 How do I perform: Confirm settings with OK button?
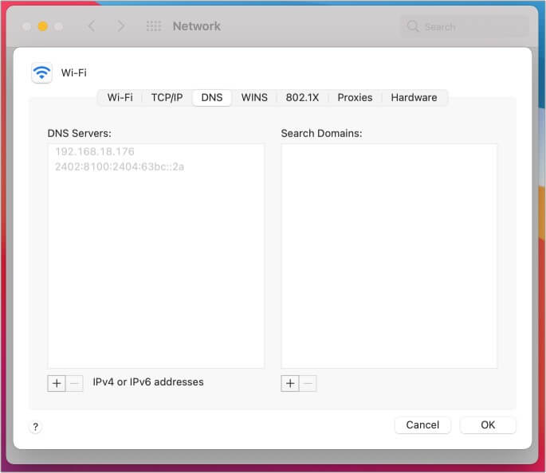[488, 425]
